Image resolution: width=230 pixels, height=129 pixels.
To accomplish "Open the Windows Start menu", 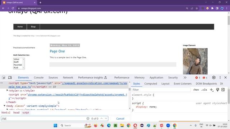I will (55, 125).
